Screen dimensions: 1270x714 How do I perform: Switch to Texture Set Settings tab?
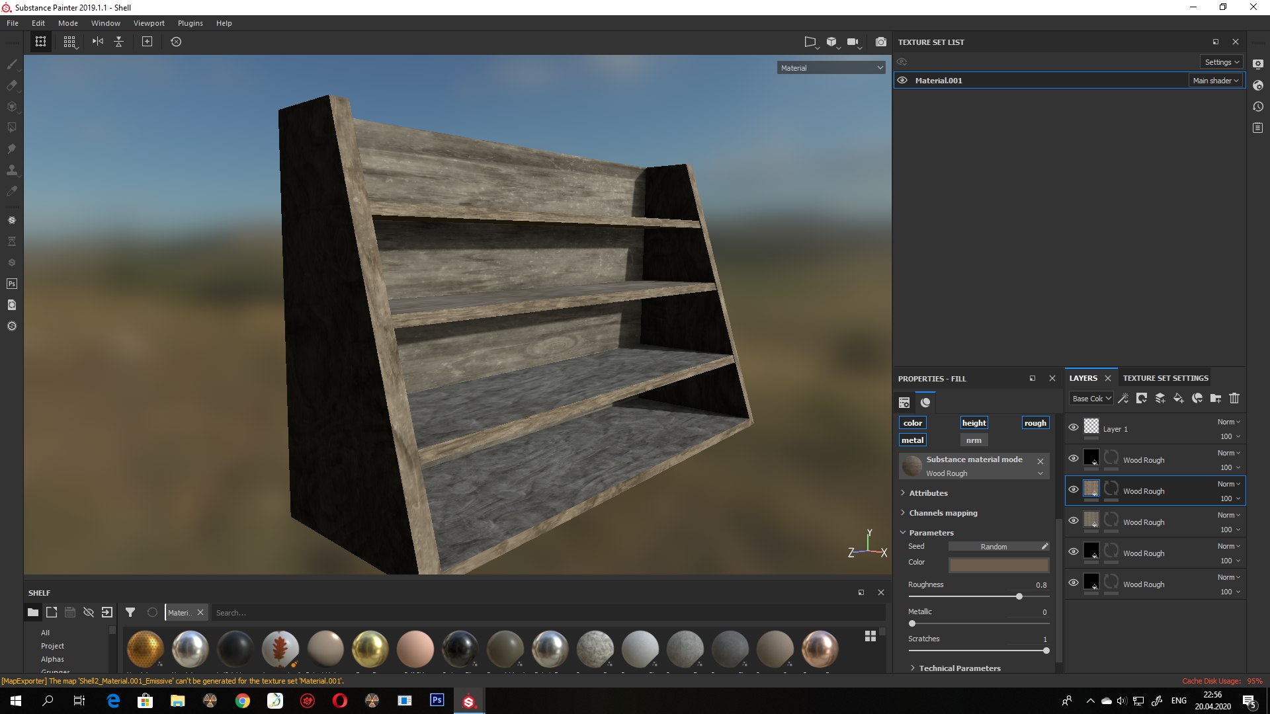pos(1165,378)
